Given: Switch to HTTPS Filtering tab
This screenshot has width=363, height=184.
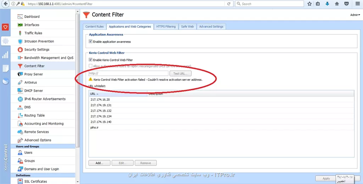Looking at the screenshot, I should [166, 27].
